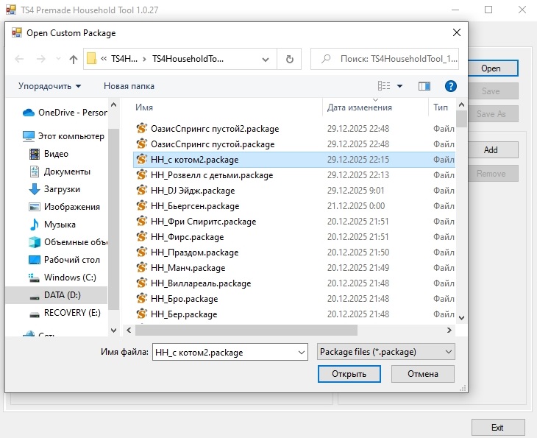Open the Упорядочить menu
Viewport: 537px width, 438px height.
pyautogui.click(x=49, y=86)
